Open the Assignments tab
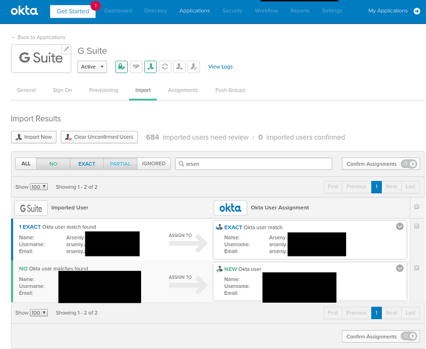The width and height of the screenshot is (426, 349). click(183, 90)
